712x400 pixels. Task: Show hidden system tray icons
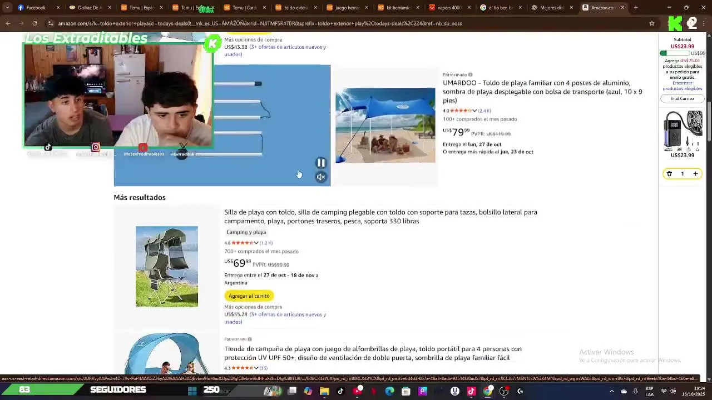coord(611,391)
